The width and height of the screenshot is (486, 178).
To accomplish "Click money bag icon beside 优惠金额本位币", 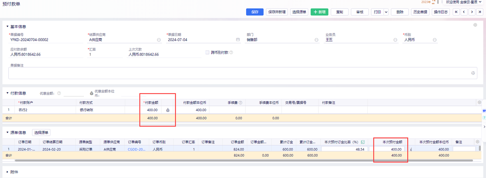I will pyautogui.click(x=91, y=93).
